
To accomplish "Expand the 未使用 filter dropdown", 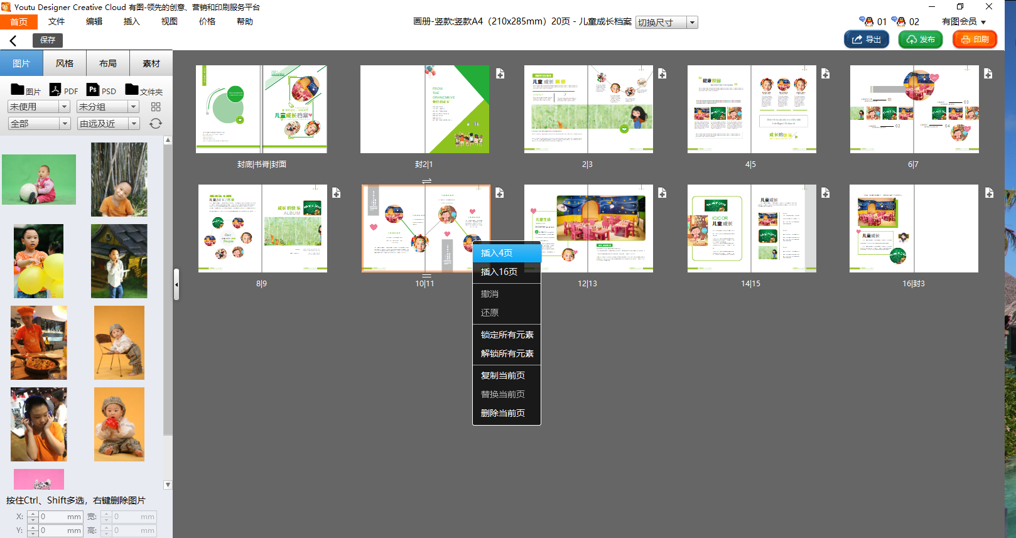I will coord(64,107).
